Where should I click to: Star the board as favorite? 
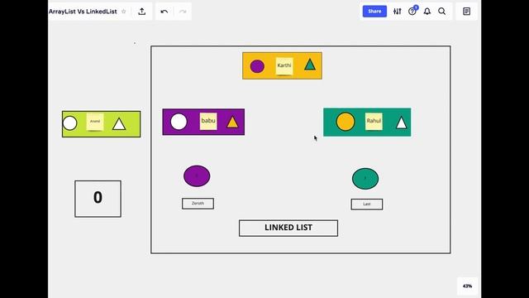pos(123,12)
